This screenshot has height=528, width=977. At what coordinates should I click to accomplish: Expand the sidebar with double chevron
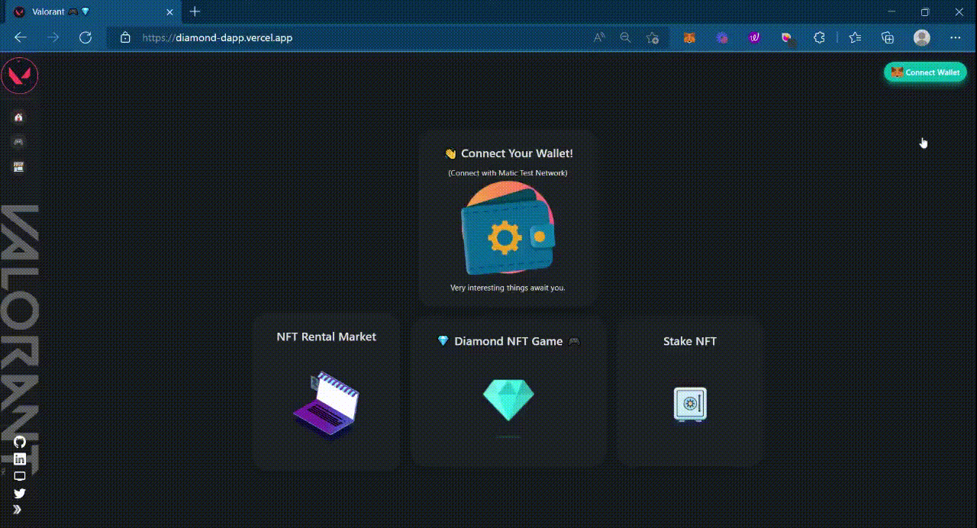coord(18,510)
